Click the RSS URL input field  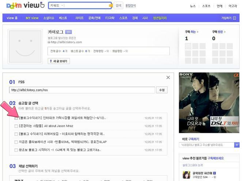pyautogui.click(x=82, y=90)
